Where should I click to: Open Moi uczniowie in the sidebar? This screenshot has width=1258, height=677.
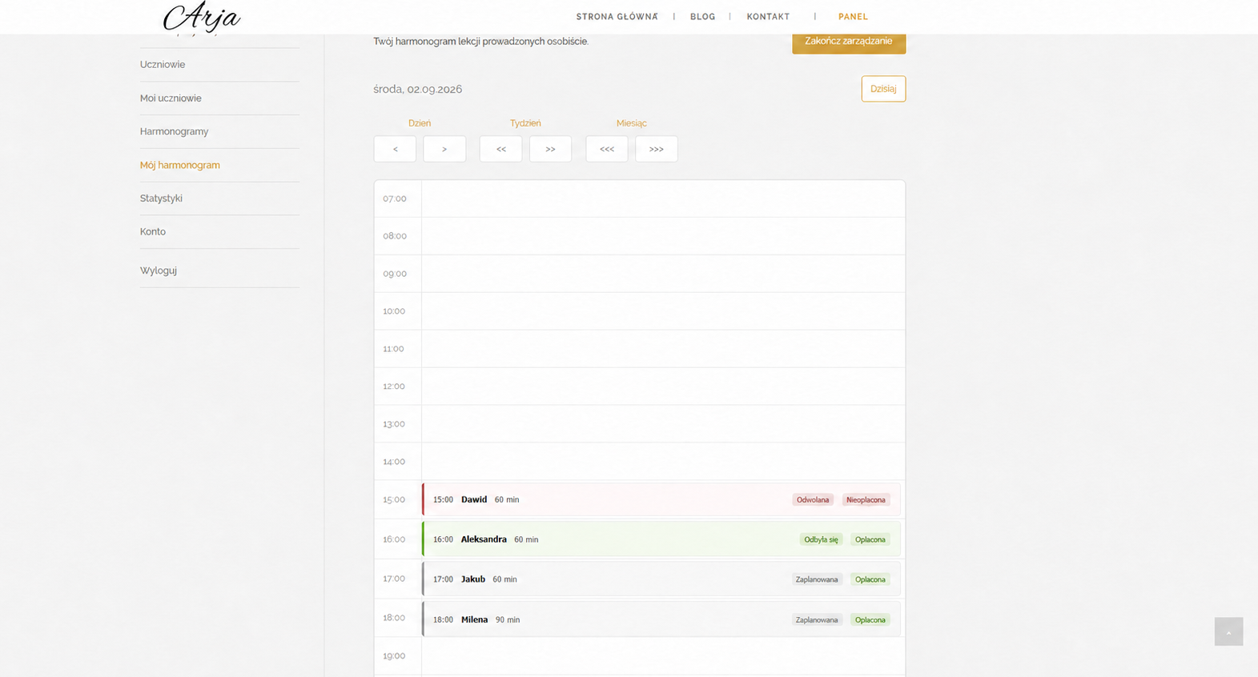point(171,98)
